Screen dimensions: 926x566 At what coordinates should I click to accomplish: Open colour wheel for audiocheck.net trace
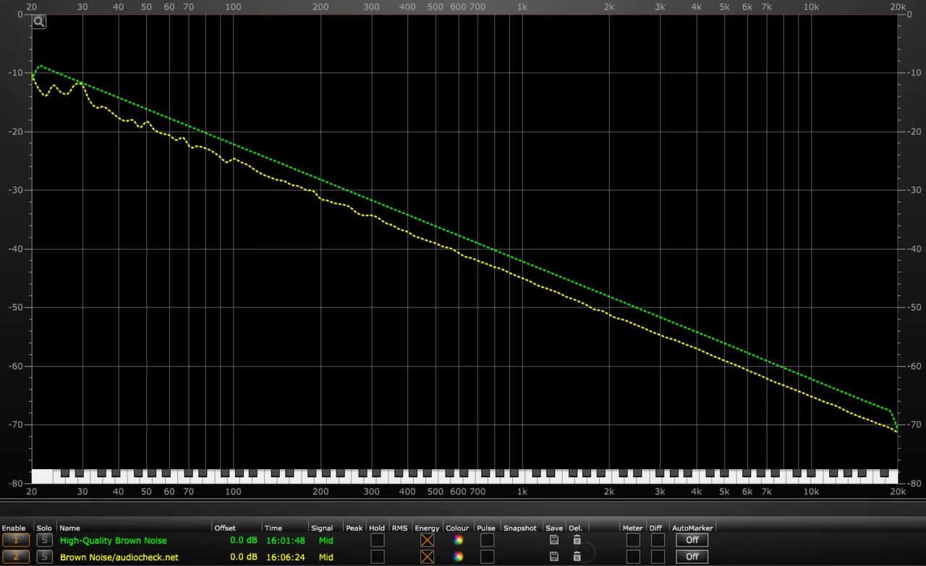(458, 557)
